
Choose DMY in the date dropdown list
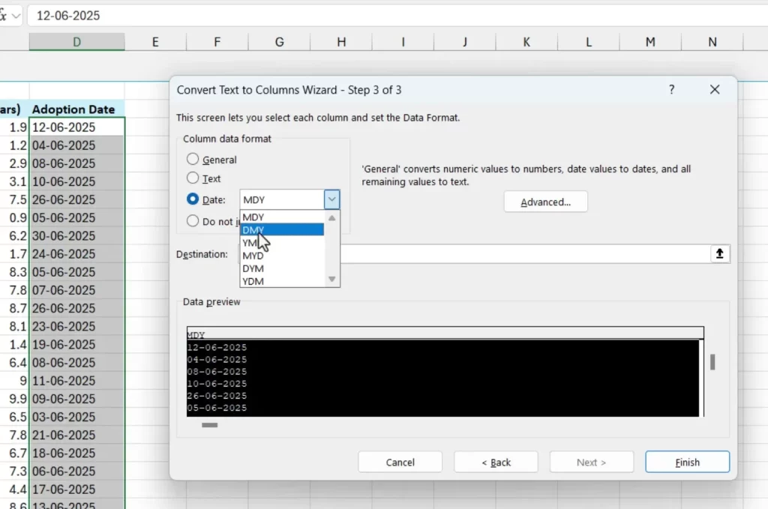tap(282, 229)
